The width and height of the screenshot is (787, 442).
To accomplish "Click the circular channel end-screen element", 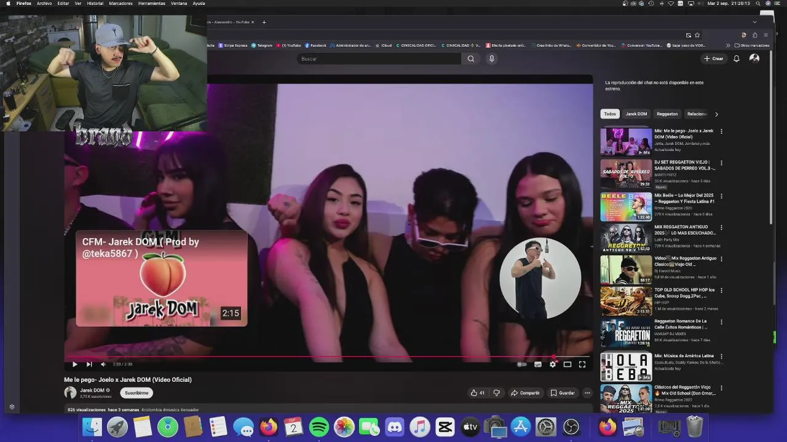I will pyautogui.click(x=540, y=279).
